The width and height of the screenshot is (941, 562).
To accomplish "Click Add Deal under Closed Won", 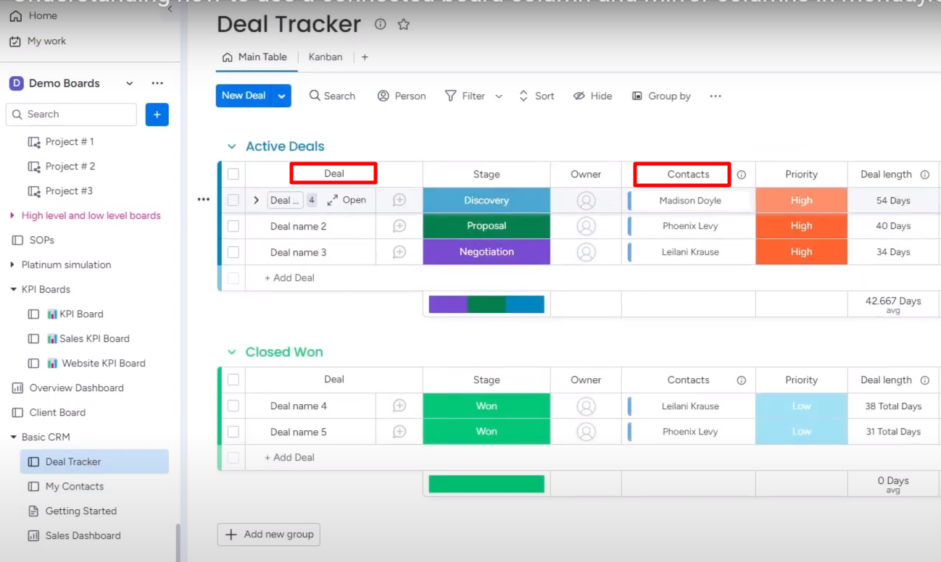I will coord(290,457).
